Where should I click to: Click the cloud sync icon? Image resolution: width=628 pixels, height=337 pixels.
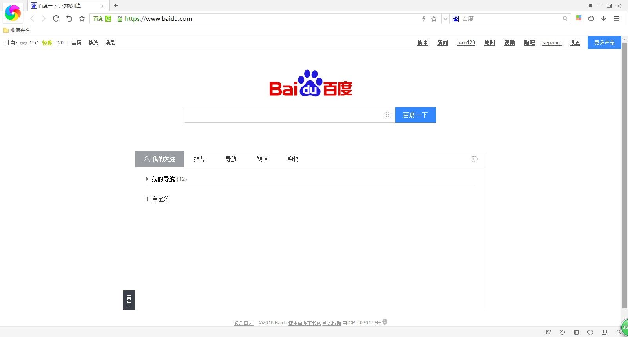pos(591,18)
